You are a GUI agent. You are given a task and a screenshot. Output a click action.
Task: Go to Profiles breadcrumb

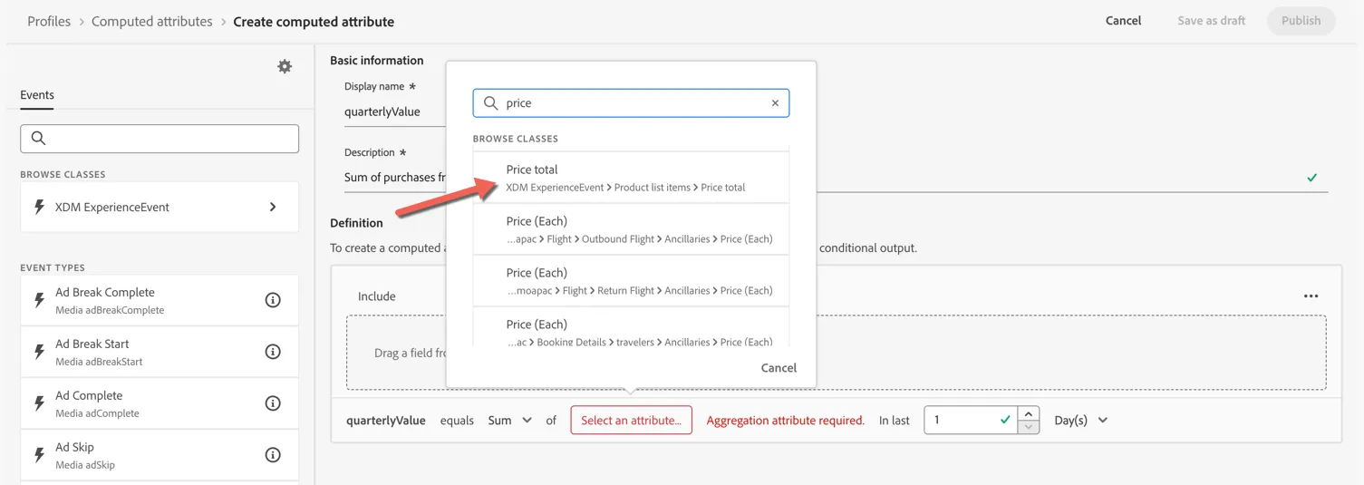click(x=49, y=21)
